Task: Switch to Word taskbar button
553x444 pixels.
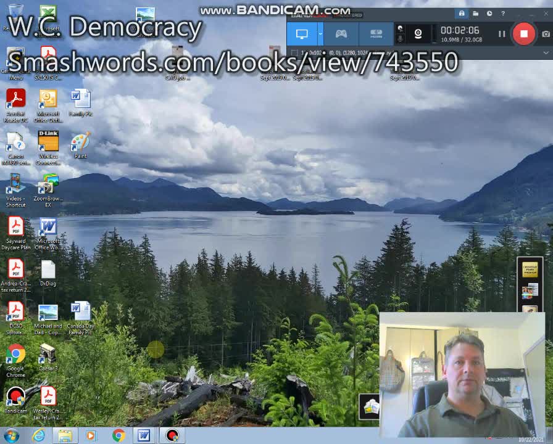Action: (x=144, y=435)
